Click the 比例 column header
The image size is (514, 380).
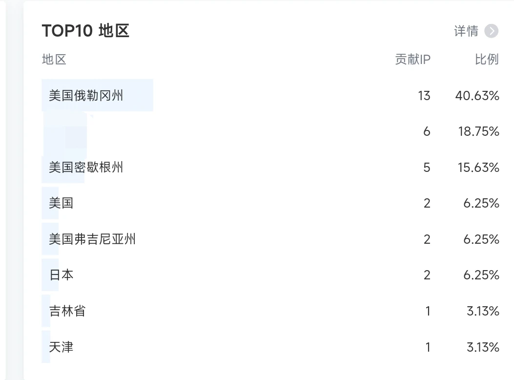coord(487,60)
